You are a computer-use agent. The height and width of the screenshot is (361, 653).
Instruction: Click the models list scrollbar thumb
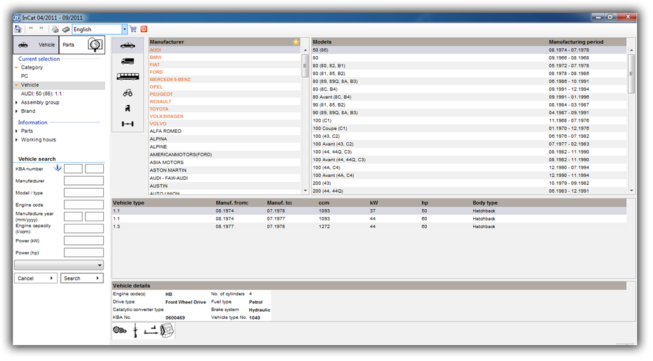(x=631, y=74)
